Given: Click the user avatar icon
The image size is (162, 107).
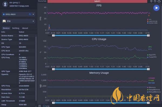Looking at the screenshot, I should point(5,4).
